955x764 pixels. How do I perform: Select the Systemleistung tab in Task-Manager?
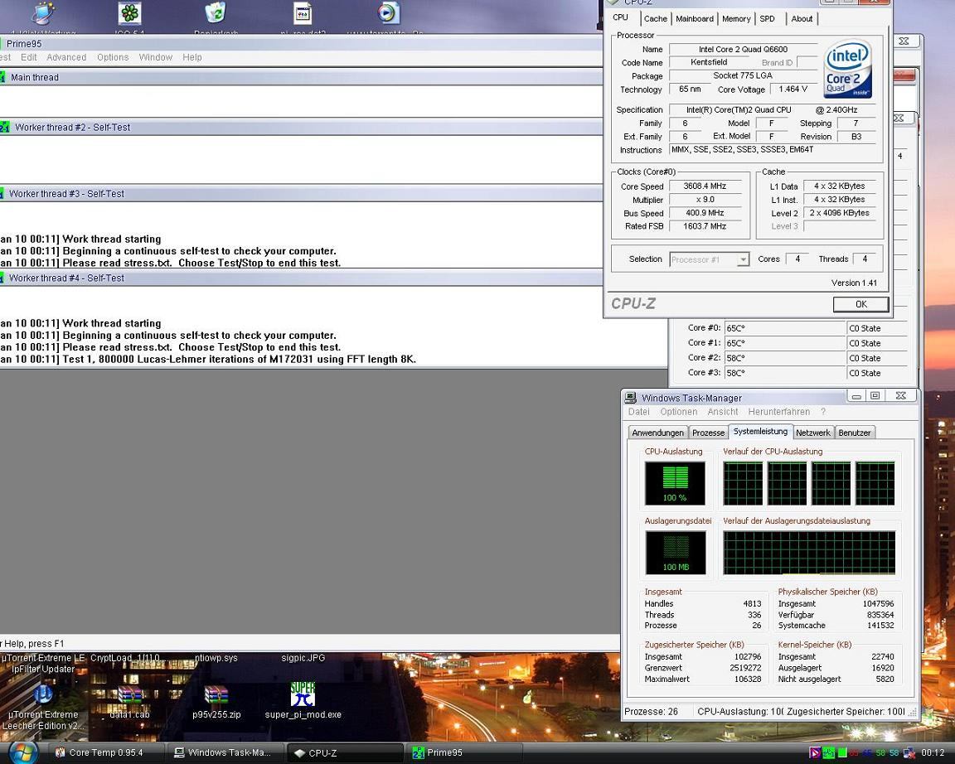pyautogui.click(x=760, y=432)
